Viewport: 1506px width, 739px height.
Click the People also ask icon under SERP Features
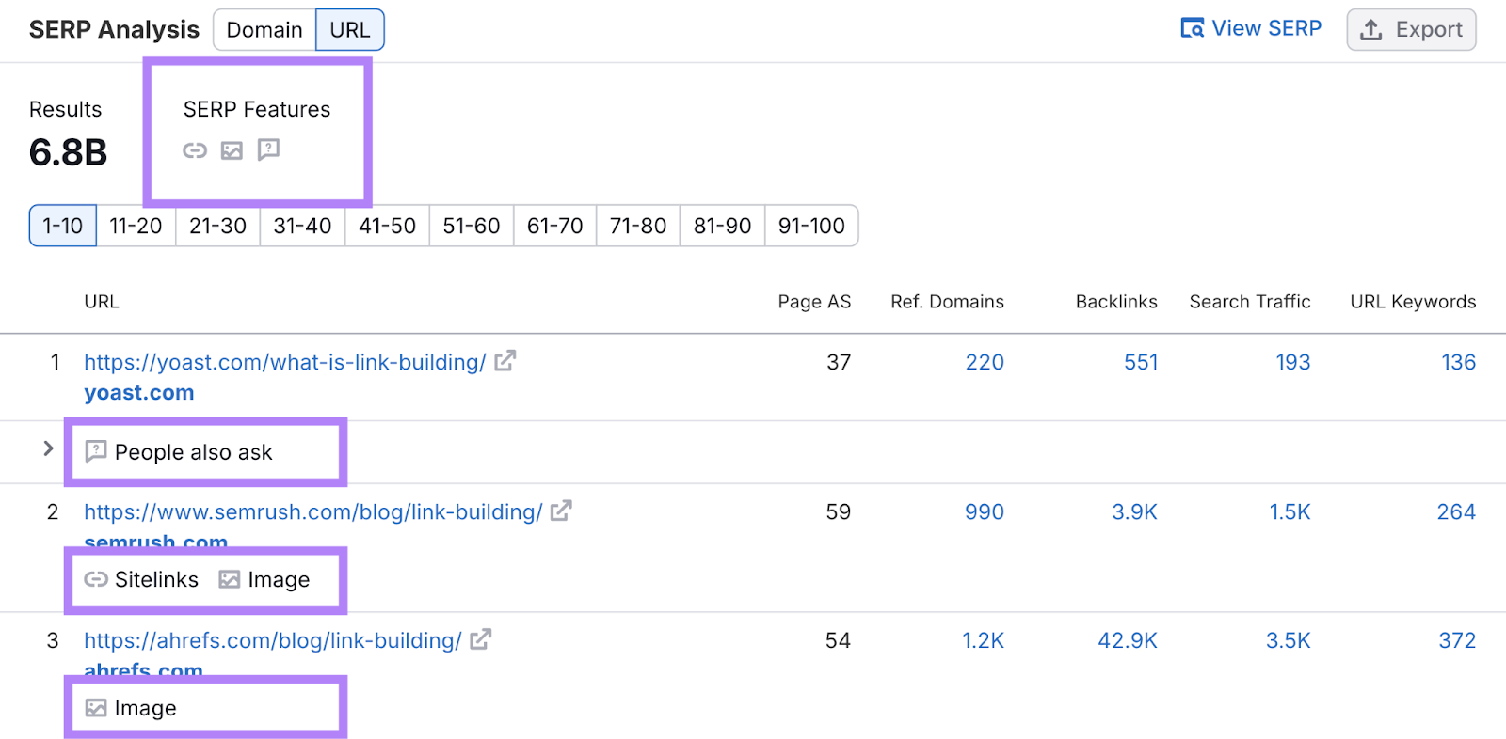pos(269,149)
